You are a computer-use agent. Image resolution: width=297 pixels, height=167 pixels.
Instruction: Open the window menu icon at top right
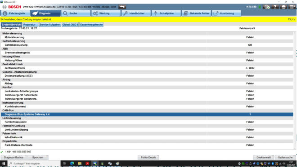coord(292,7)
